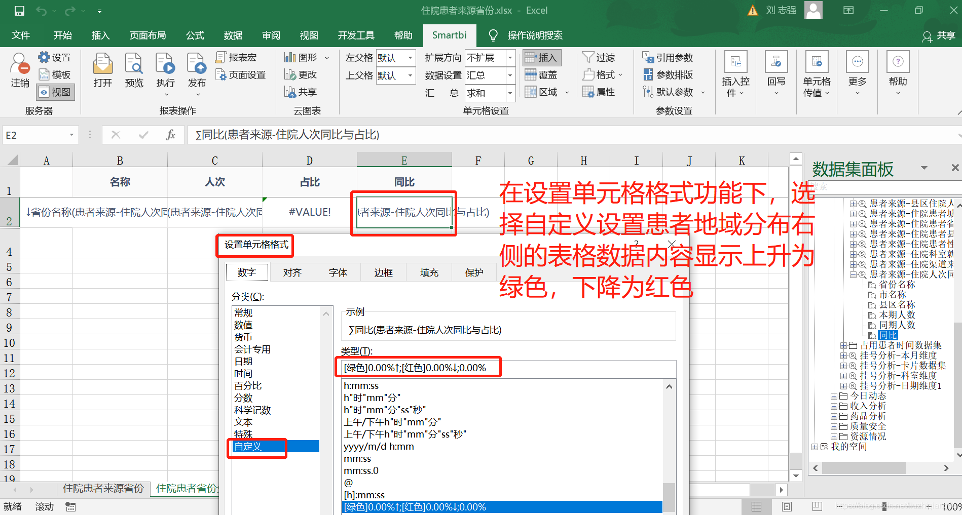The width and height of the screenshot is (962, 515).
Task: Select the 覆盖 overwrite cell mode
Action: tap(541, 75)
